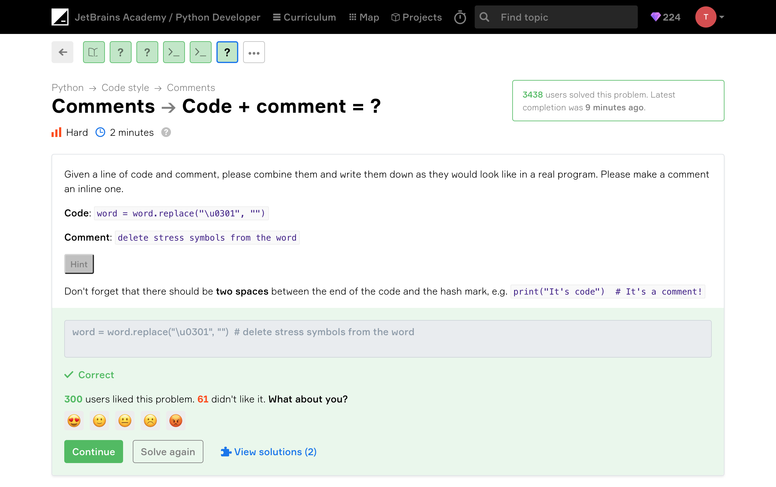Image resolution: width=776 pixels, height=487 pixels.
Task: Click the active quiz question icon
Action: pyautogui.click(x=227, y=52)
